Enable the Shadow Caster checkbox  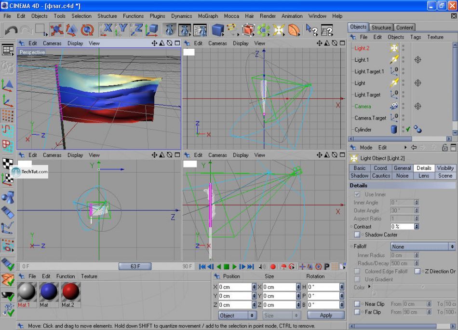coord(357,234)
